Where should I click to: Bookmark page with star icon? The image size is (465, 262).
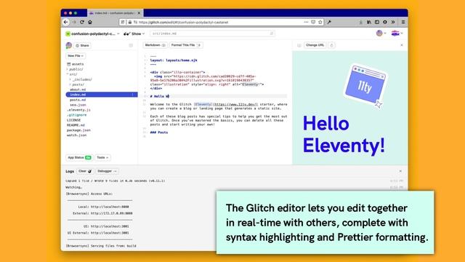coord(320,22)
